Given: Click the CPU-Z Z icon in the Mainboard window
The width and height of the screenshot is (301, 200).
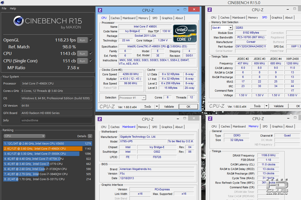Looking at the screenshot, I should pos(100,119).
